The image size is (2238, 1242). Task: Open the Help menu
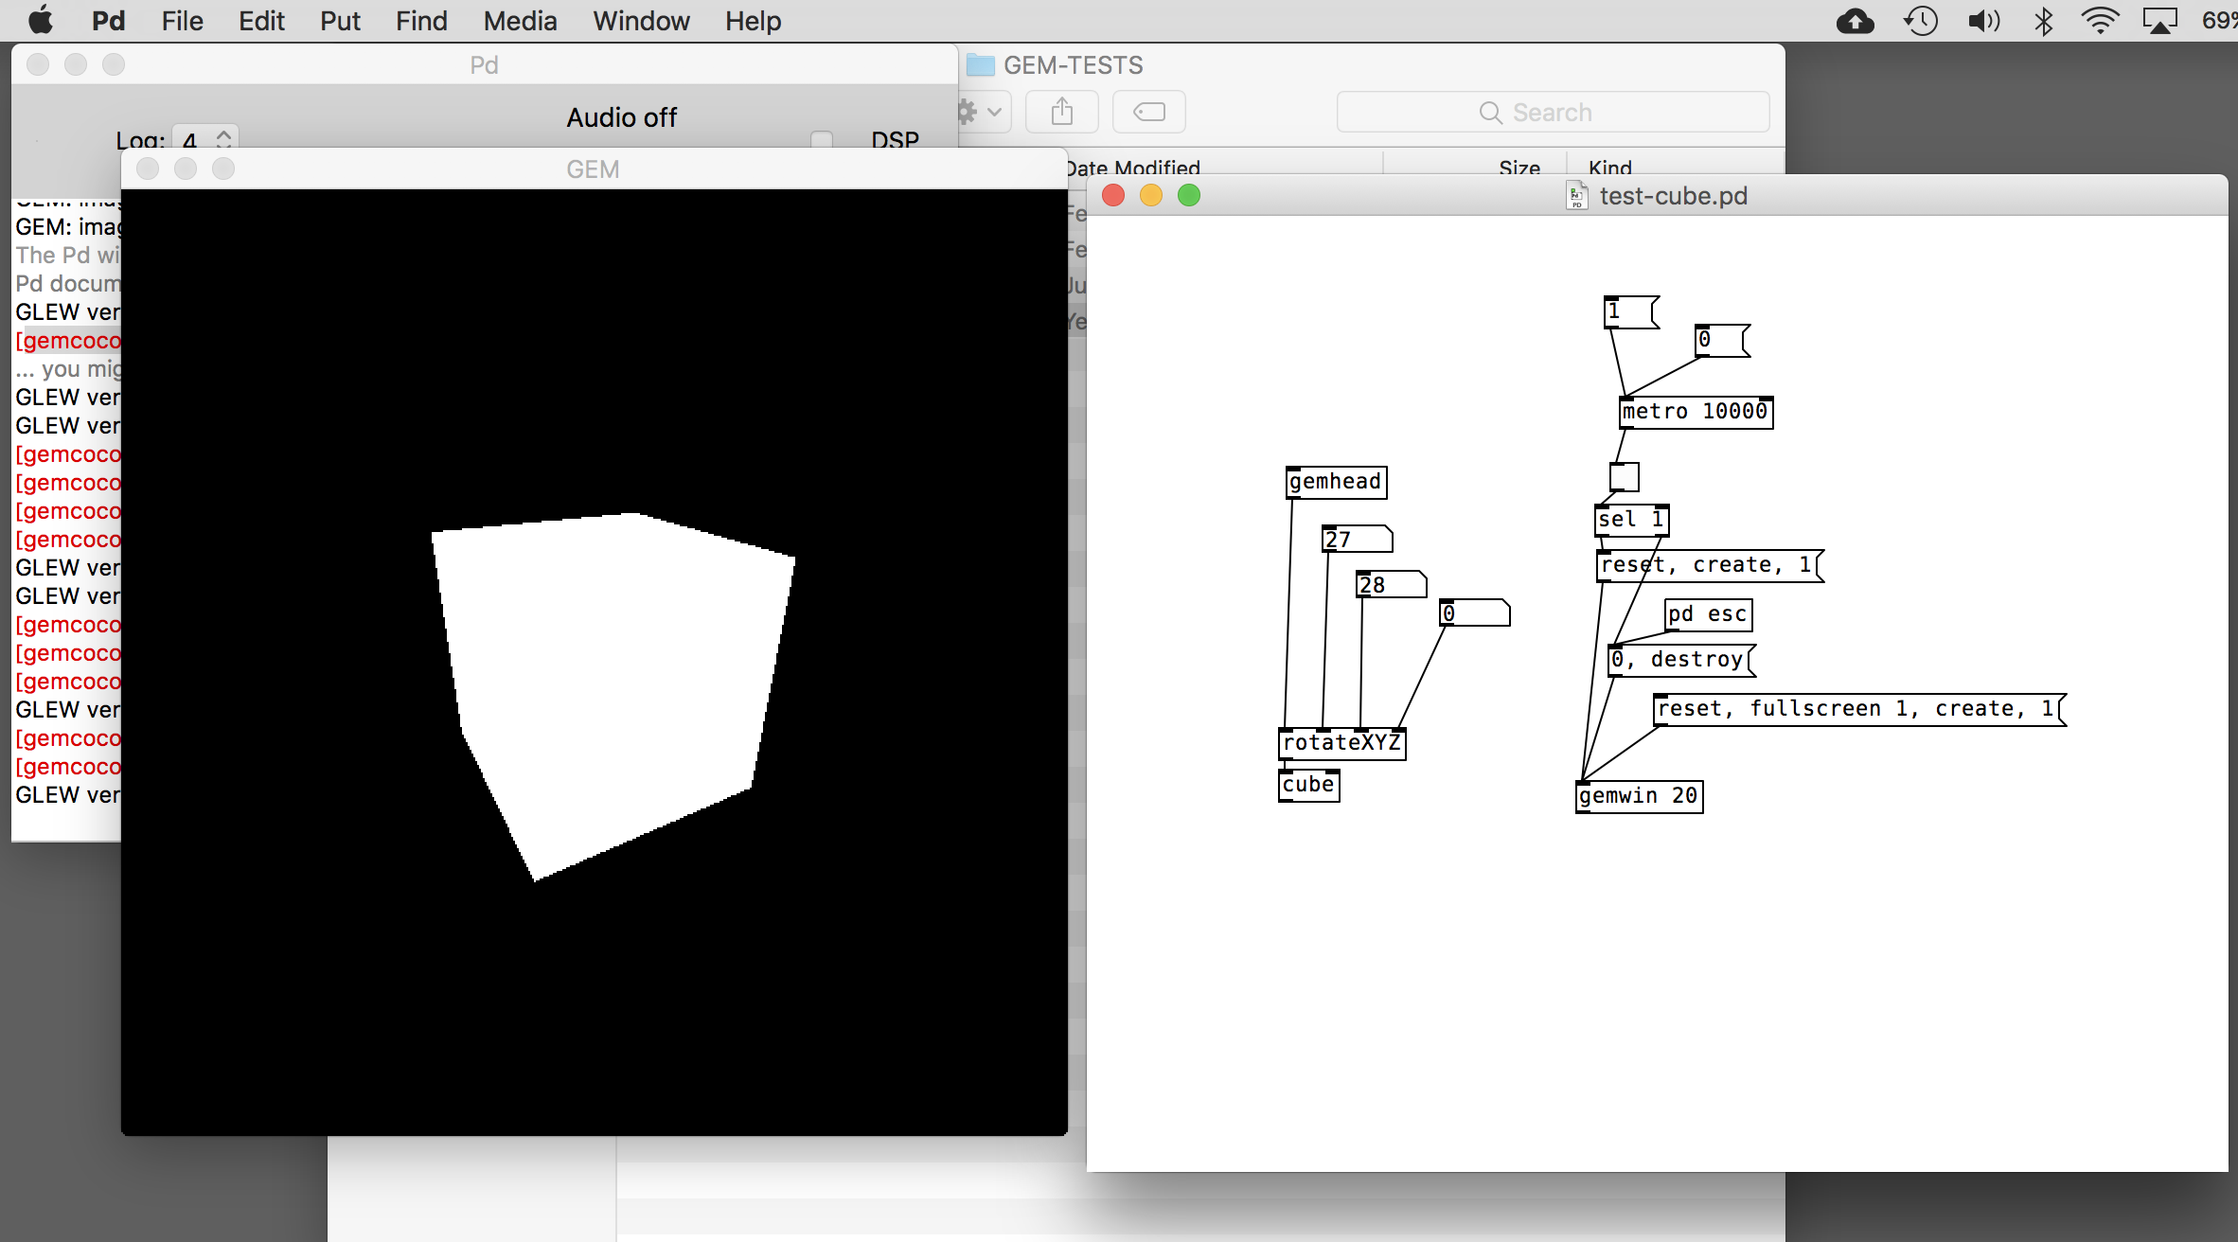753,21
